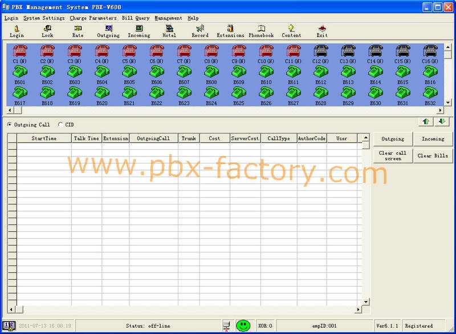Click phone panel scroll left arrow
Screen dimensions: 456x334
[x=10, y=110]
